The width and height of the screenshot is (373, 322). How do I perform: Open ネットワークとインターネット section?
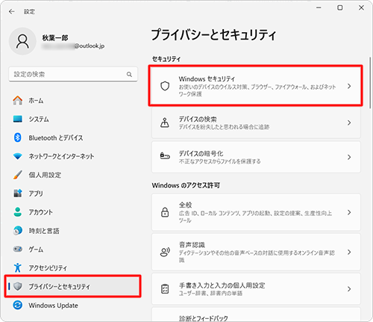pos(73,156)
